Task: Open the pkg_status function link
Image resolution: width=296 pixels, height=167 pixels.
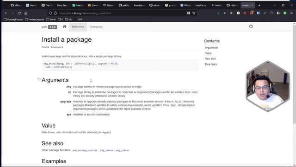Action: click(x=123, y=150)
